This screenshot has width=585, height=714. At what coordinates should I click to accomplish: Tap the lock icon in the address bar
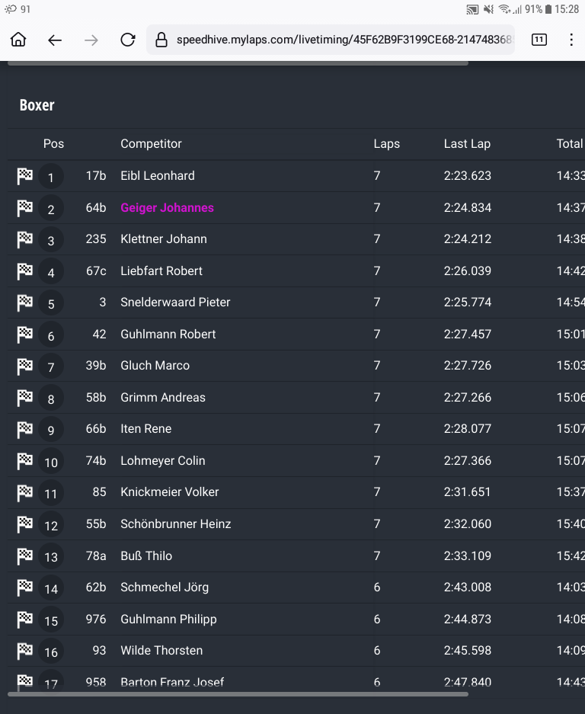(161, 40)
